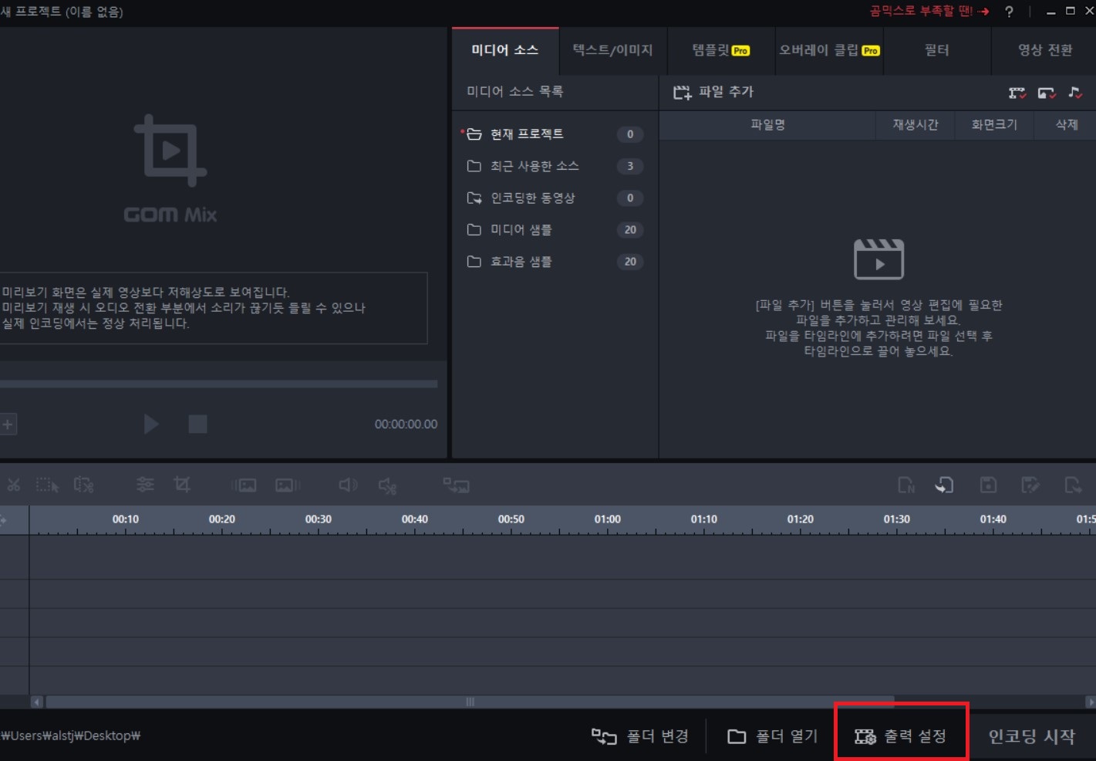
Task: Switch to the 오버레이 클립 tab
Action: pyautogui.click(x=829, y=50)
